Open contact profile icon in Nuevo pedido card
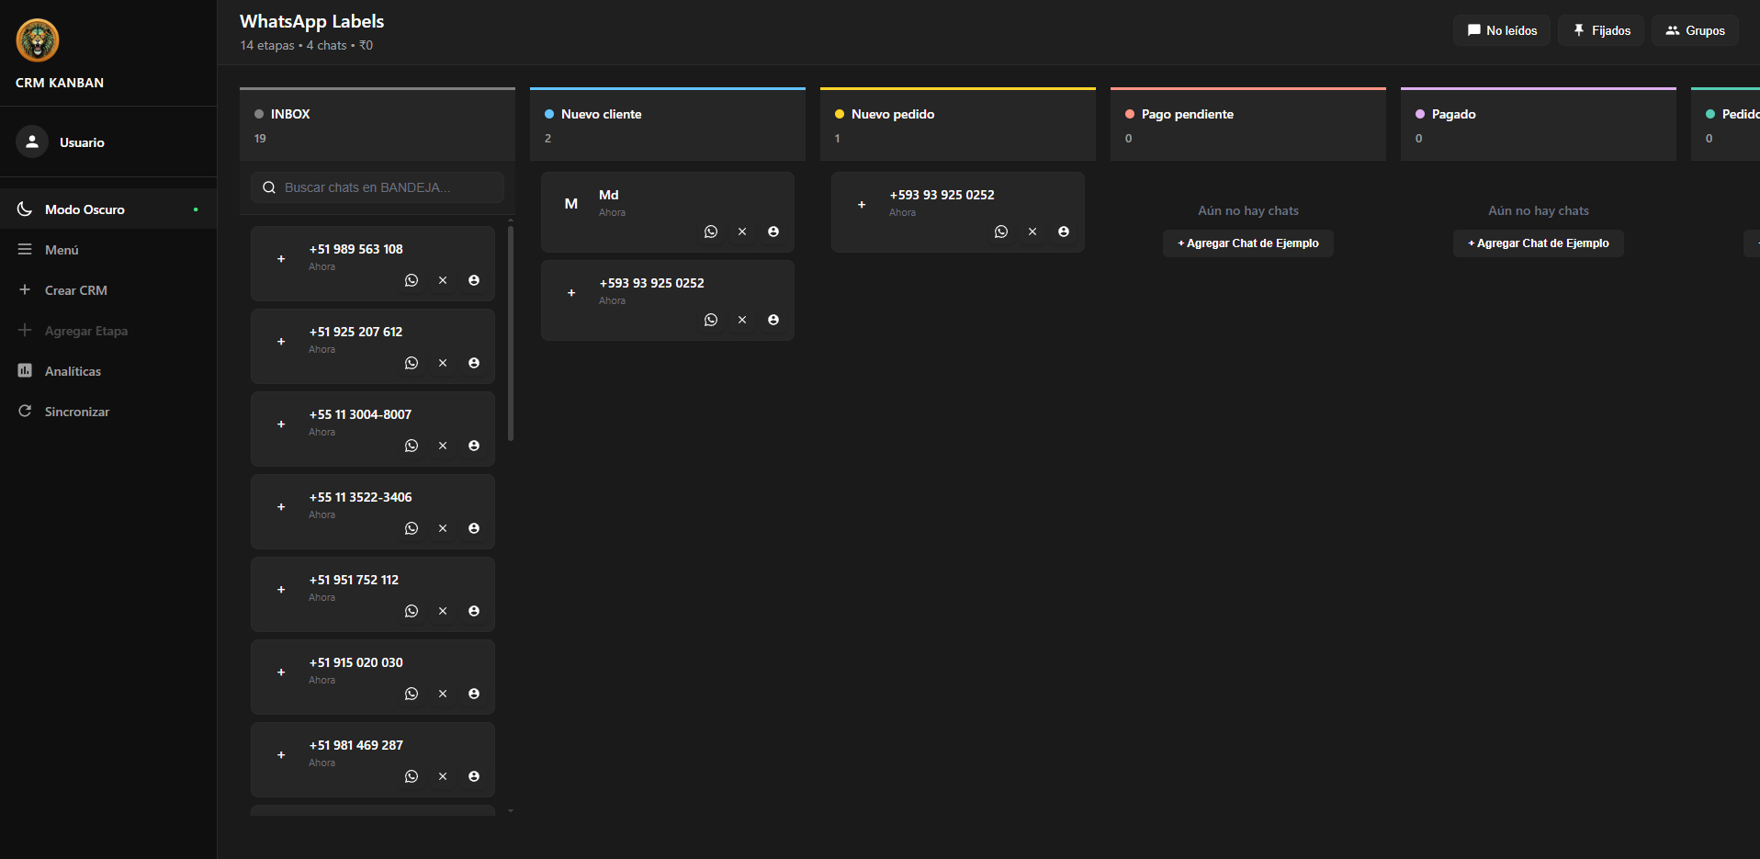1760x859 pixels. [x=1064, y=232]
